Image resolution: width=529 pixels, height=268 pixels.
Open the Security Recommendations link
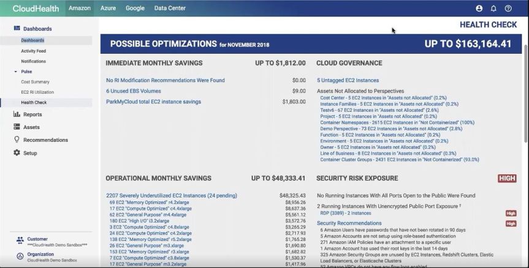349,223
